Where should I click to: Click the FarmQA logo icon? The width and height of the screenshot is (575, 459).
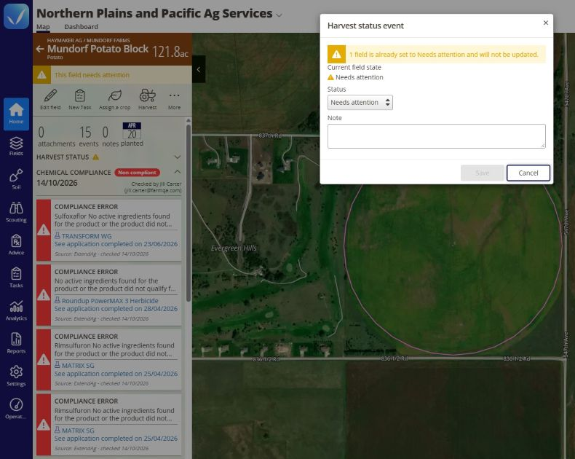pos(16,16)
